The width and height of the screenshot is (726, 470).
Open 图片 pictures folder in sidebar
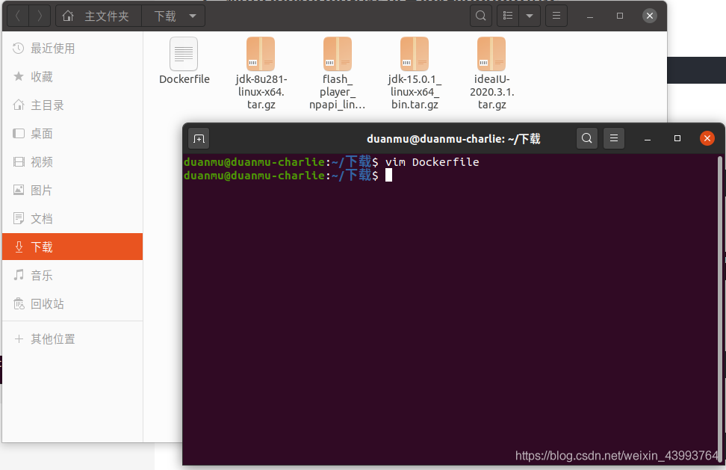pos(72,191)
